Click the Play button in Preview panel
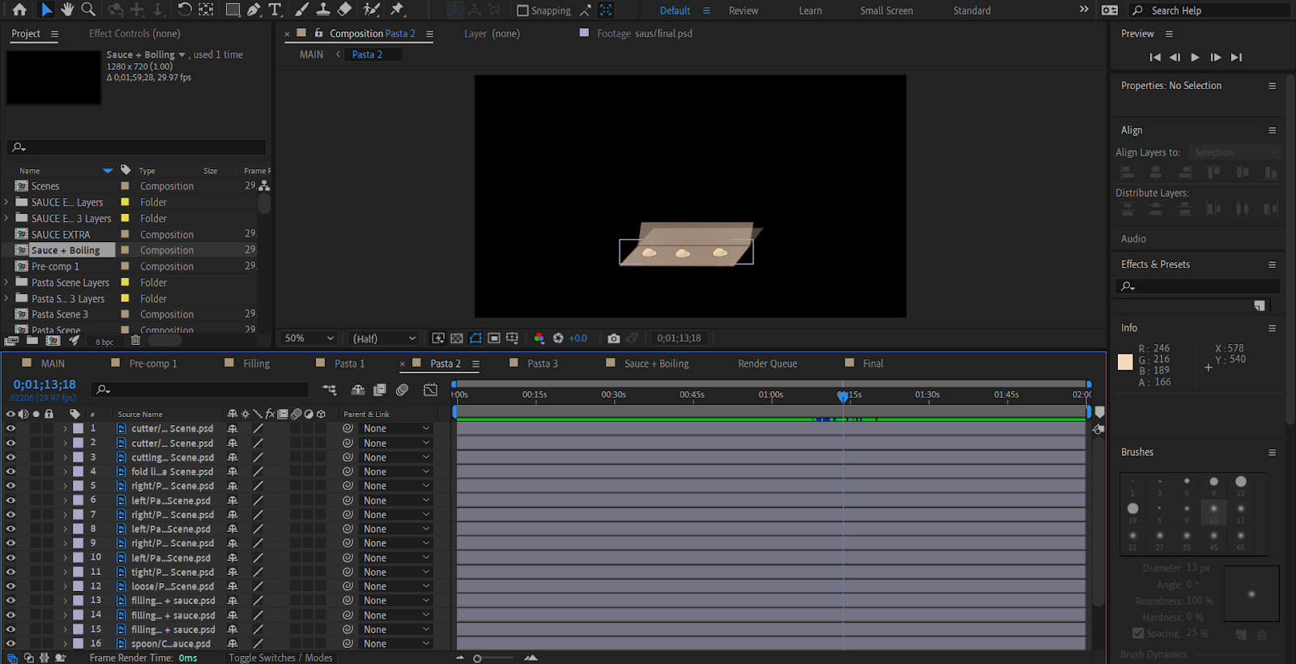This screenshot has height=664, width=1296. 1195,57
